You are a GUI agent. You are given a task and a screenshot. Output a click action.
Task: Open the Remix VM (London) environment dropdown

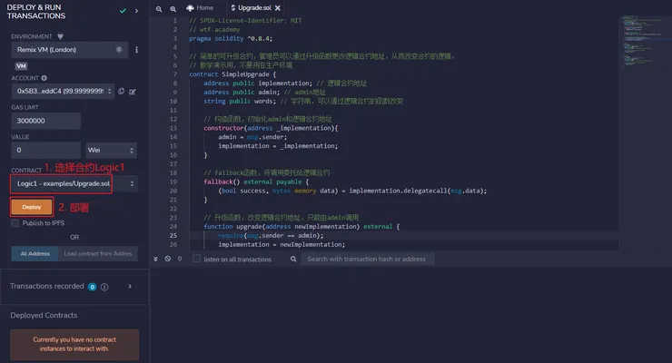coord(69,50)
